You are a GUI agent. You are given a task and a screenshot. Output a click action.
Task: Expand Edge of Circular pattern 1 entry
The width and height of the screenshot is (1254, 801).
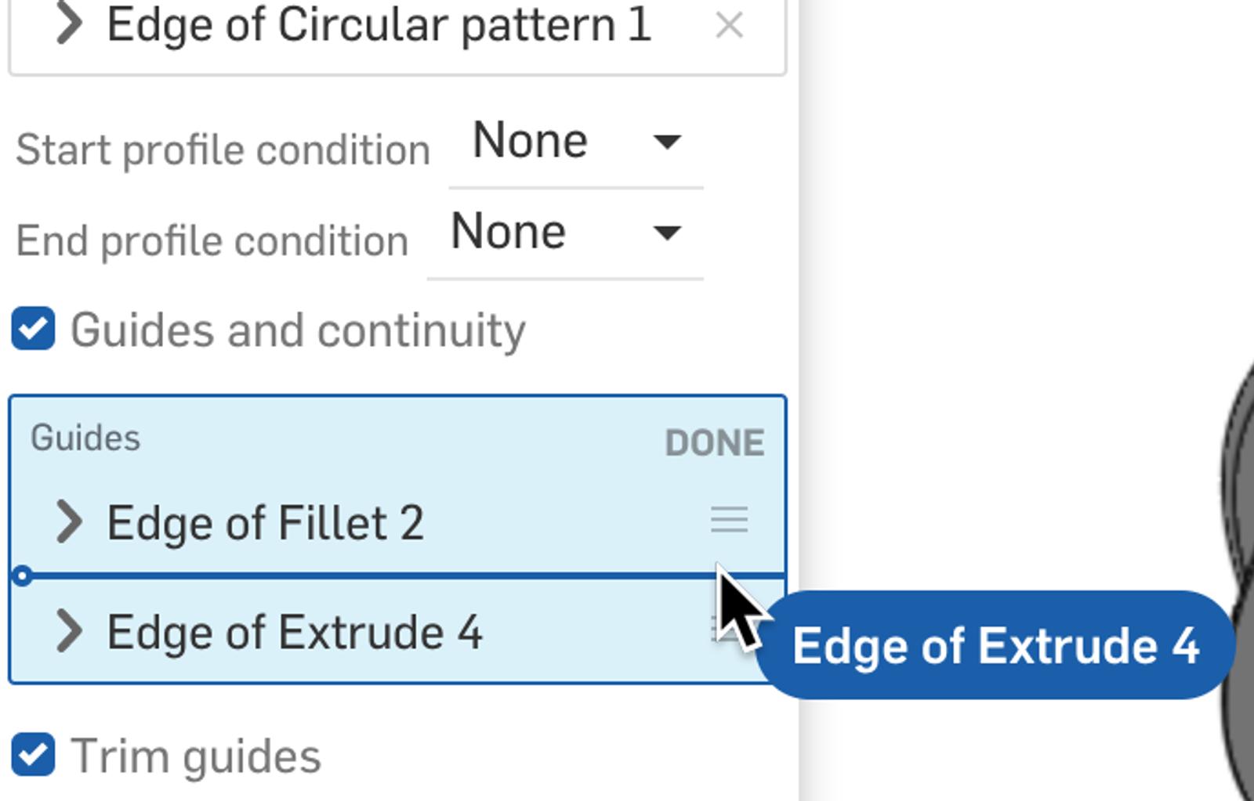click(x=69, y=24)
